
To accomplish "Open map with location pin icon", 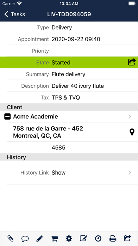I will click(132, 132).
